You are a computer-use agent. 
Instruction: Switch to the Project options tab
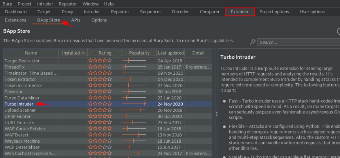click(x=274, y=12)
